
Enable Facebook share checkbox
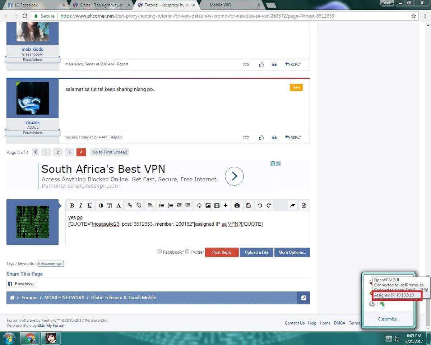click(x=159, y=252)
